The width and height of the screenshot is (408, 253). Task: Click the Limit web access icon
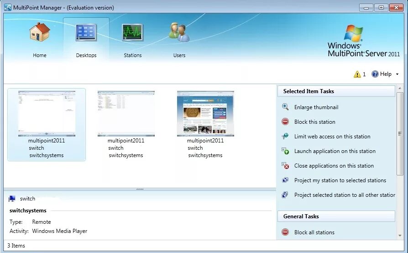285,136
